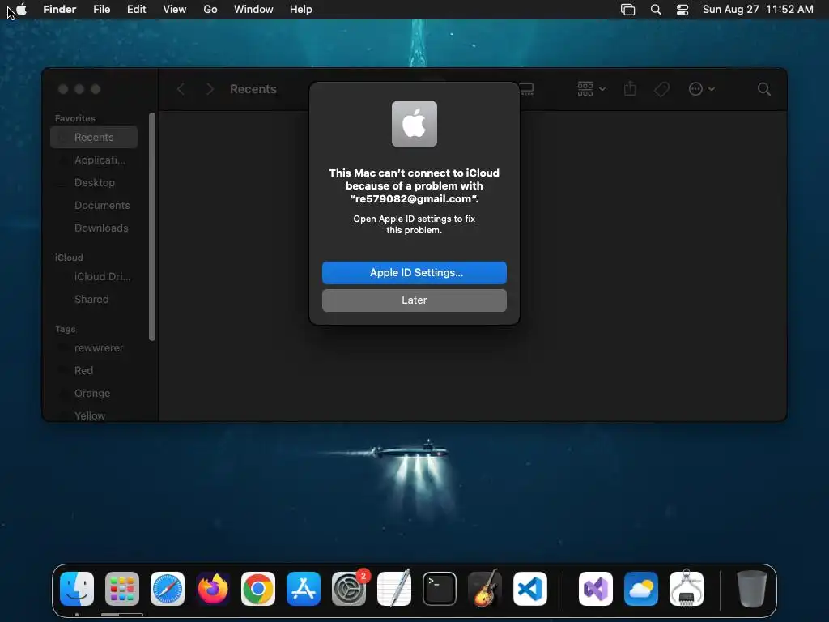Click the Finder window search icon
The image size is (829, 622).
[x=764, y=89]
